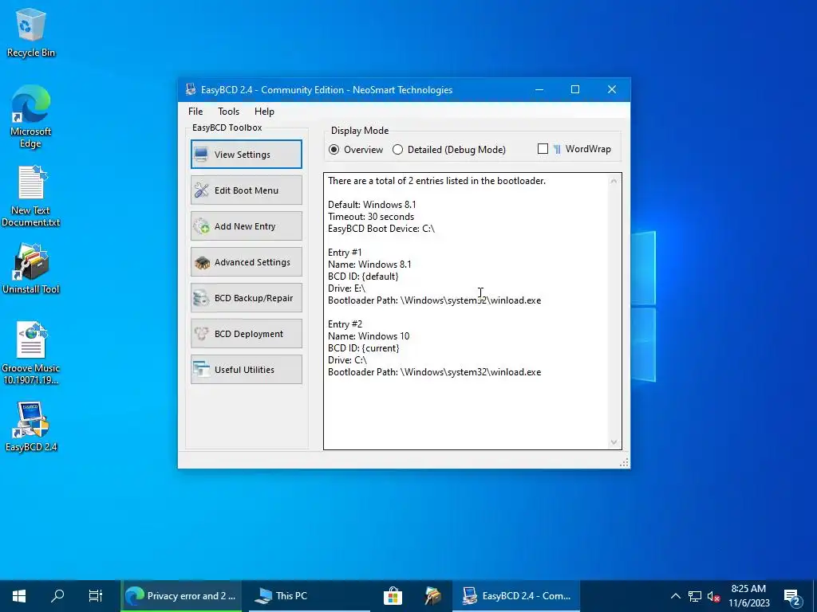Open the clock showing 8:25 AM
Screen dimensions: 817x612
point(748,596)
